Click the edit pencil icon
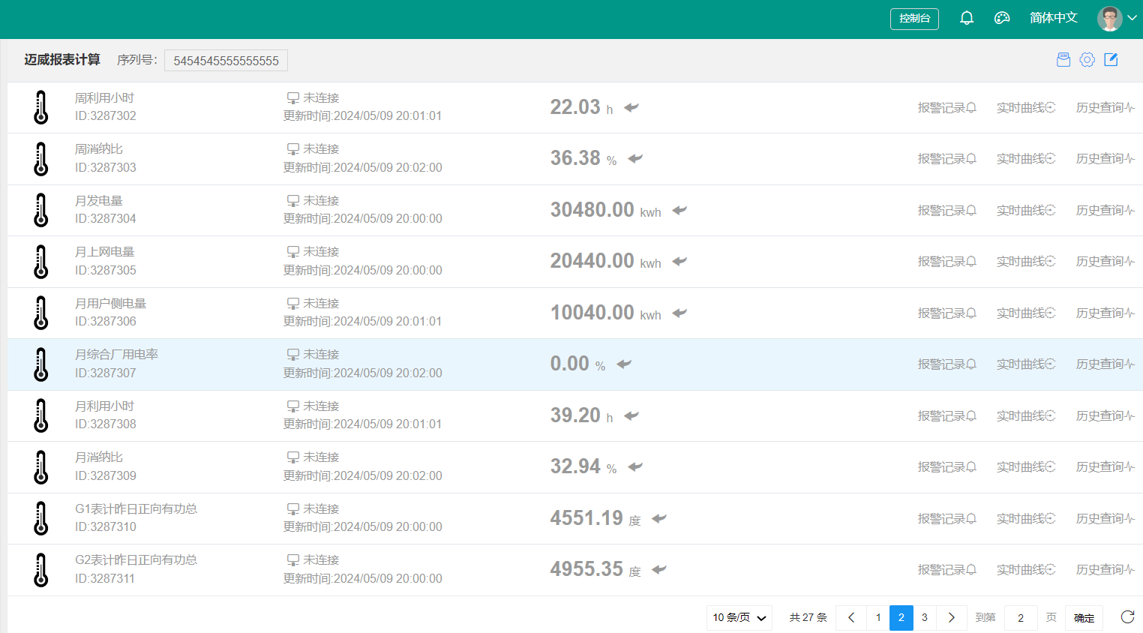Image resolution: width=1143 pixels, height=633 pixels. (1111, 60)
